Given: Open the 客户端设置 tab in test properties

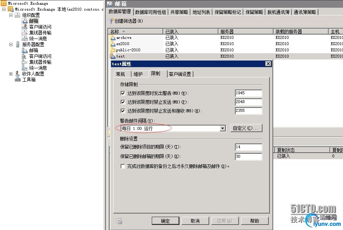Looking at the screenshot, I should tap(180, 73).
